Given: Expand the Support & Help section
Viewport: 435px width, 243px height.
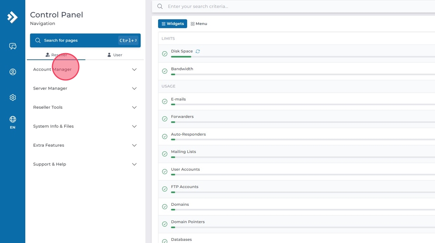Looking at the screenshot, I should [85, 164].
